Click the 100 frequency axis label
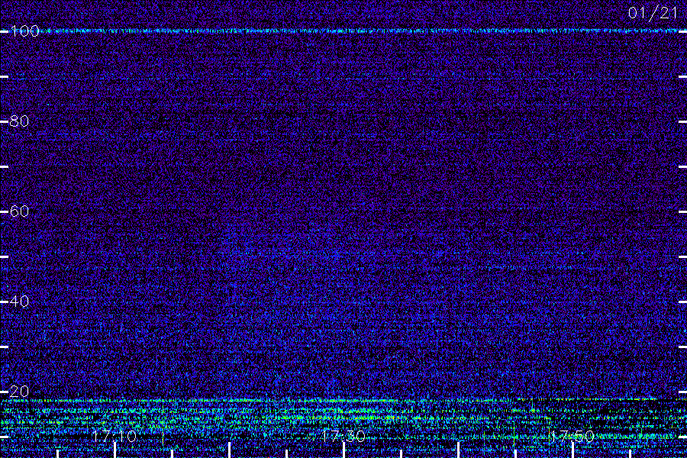 (24, 31)
